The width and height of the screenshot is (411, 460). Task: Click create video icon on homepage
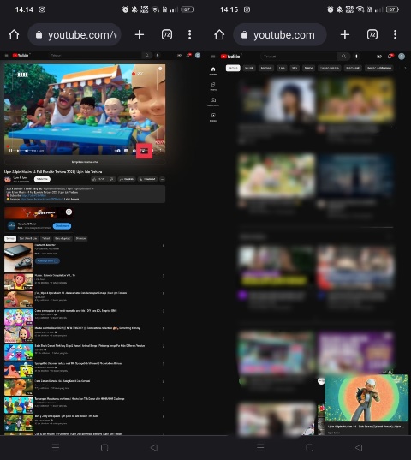click(379, 57)
